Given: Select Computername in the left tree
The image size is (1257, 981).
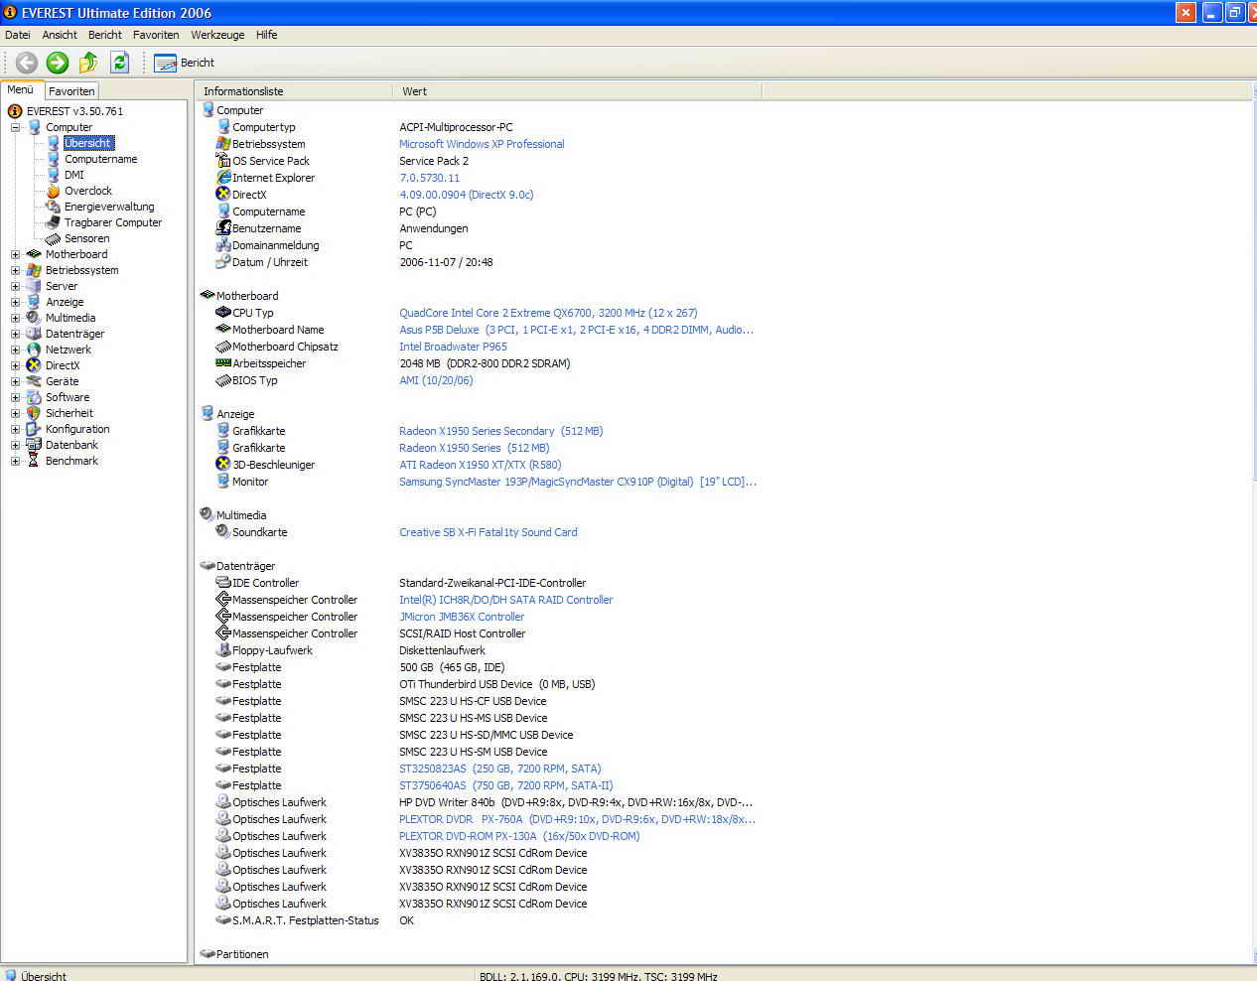Looking at the screenshot, I should point(101,159).
